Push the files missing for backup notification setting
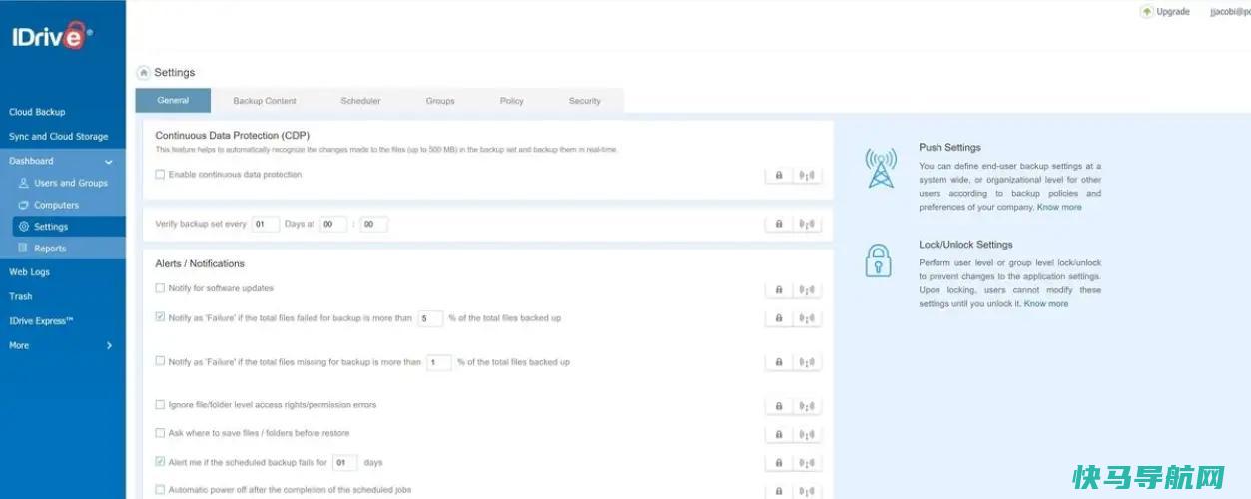The height and width of the screenshot is (499, 1251). tap(807, 362)
